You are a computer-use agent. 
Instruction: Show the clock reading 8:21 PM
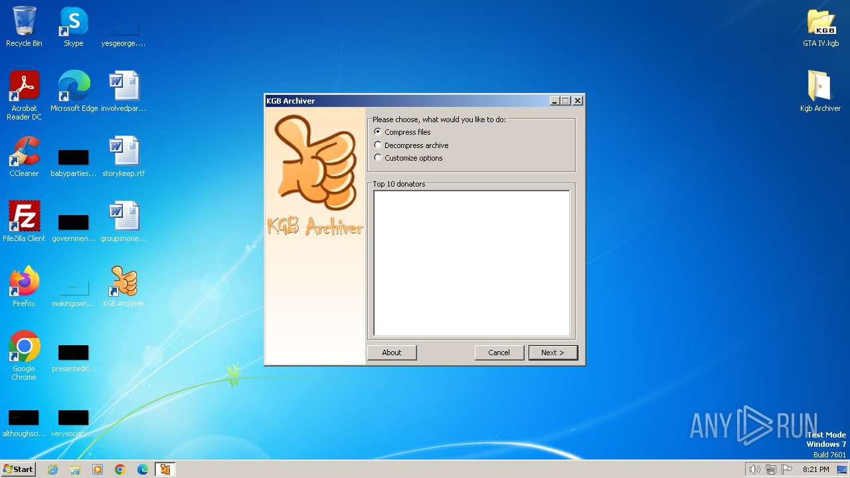click(815, 469)
